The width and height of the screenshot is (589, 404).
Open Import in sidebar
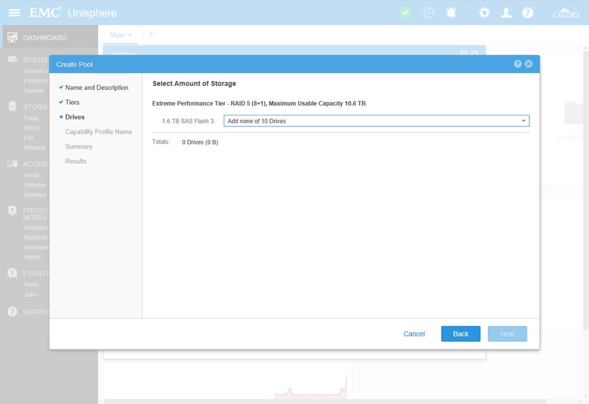(33, 257)
